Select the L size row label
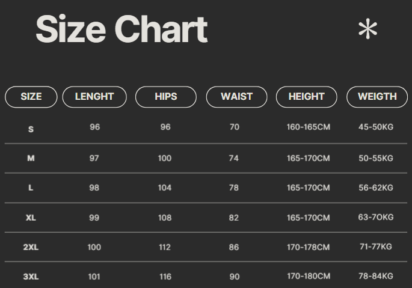The width and height of the screenshot is (412, 288). 31,188
